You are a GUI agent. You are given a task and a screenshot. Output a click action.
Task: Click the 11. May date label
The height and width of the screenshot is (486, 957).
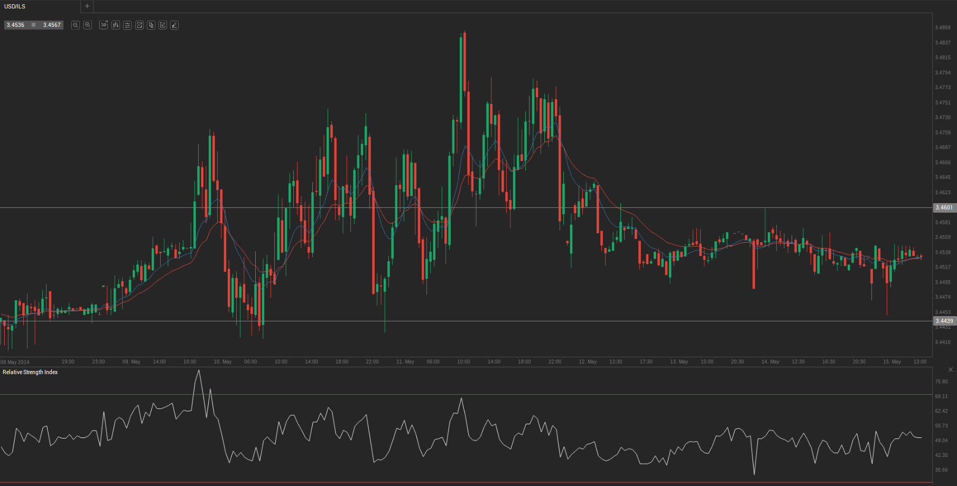[405, 362]
